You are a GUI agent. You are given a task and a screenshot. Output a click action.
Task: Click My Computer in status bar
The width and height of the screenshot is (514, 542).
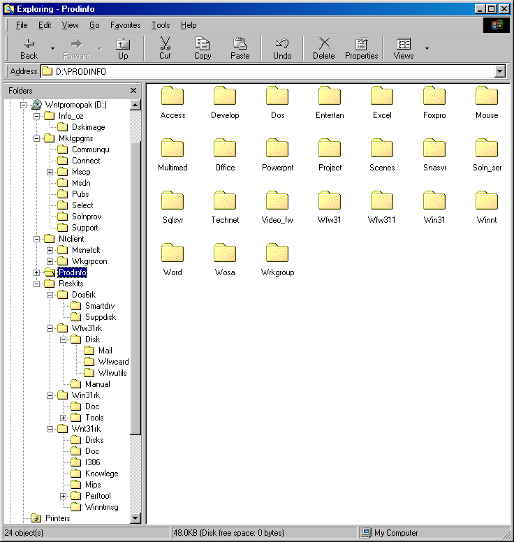396,533
